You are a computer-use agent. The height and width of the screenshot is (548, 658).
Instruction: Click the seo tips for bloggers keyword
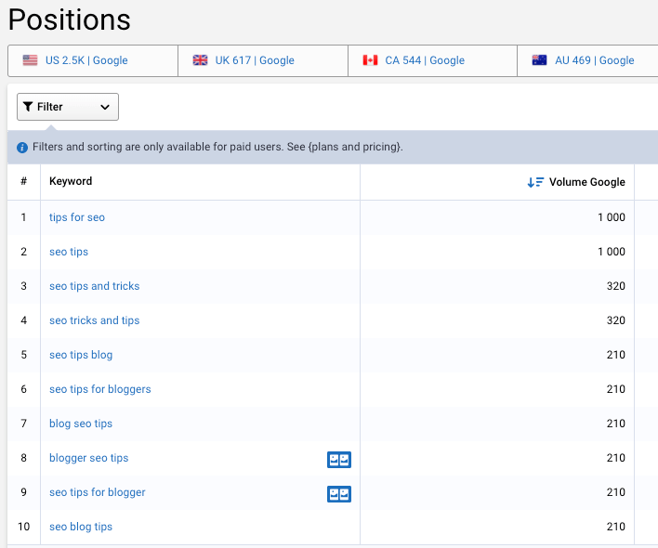click(x=99, y=389)
